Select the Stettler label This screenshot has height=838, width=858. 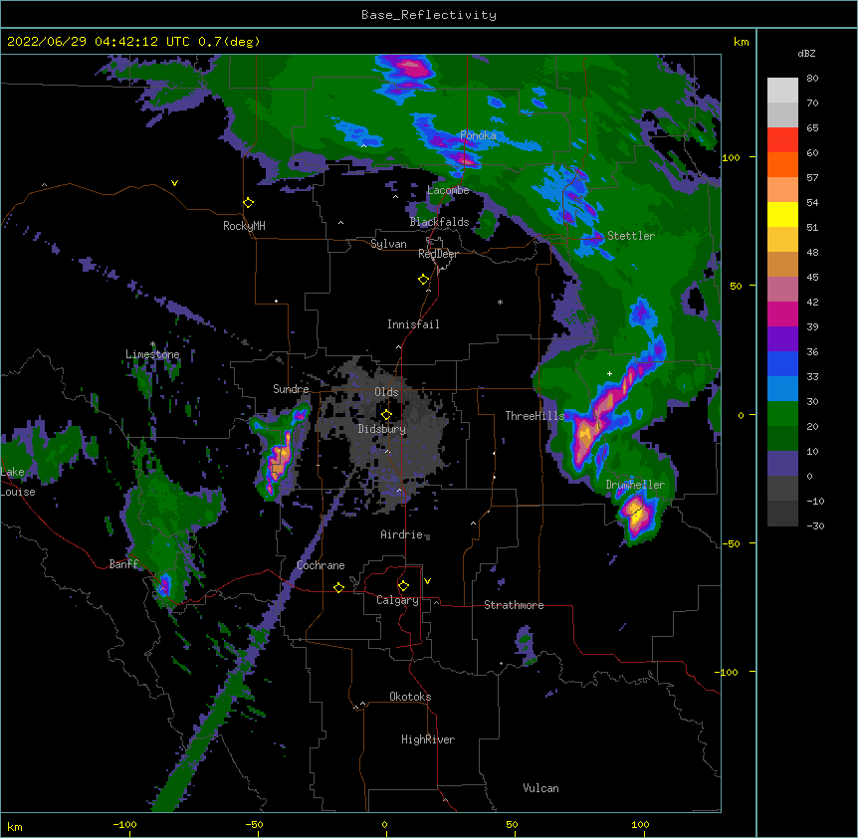(x=631, y=236)
